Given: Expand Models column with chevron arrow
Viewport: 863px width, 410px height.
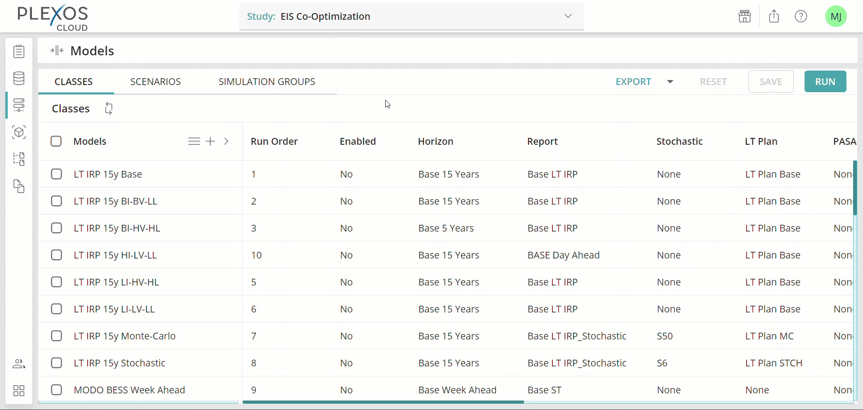Looking at the screenshot, I should tap(227, 141).
